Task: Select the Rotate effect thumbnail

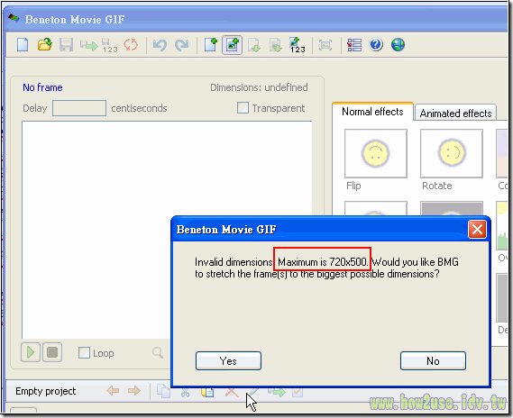Action: (x=451, y=153)
